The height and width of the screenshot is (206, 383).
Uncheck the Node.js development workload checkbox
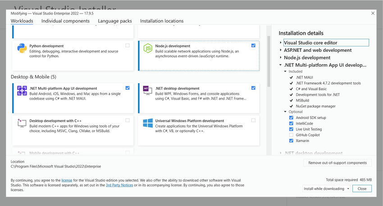click(253, 46)
